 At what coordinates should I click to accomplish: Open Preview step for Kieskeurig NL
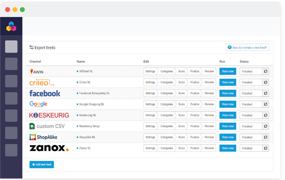pos(209,115)
